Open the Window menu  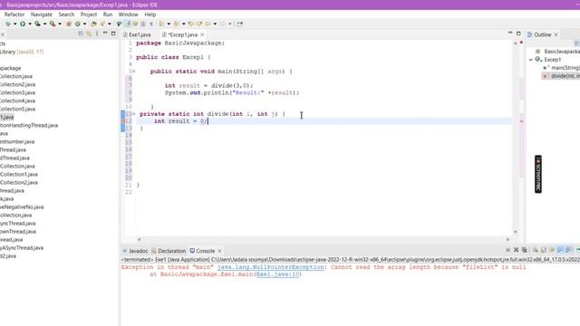(x=128, y=14)
